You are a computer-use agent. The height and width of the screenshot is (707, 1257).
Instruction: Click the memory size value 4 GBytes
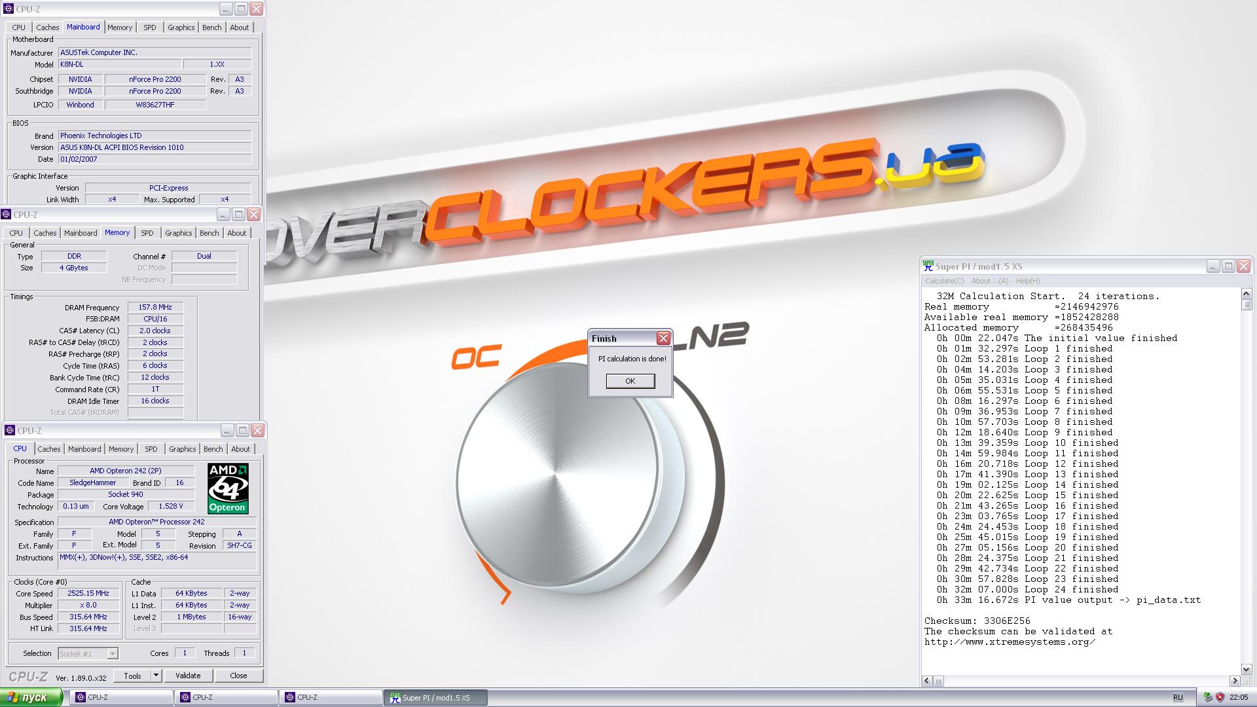(74, 268)
